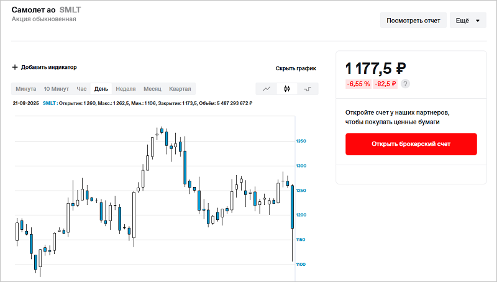Click the Посмотреть отчет button
The width and height of the screenshot is (497, 282).
pyautogui.click(x=413, y=20)
